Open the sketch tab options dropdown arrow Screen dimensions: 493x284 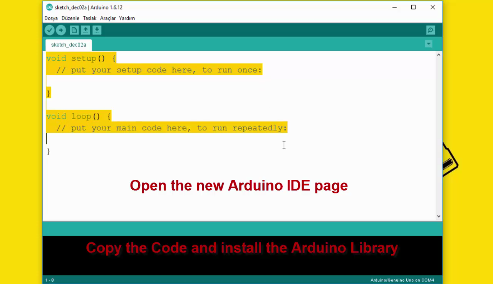pos(429,44)
